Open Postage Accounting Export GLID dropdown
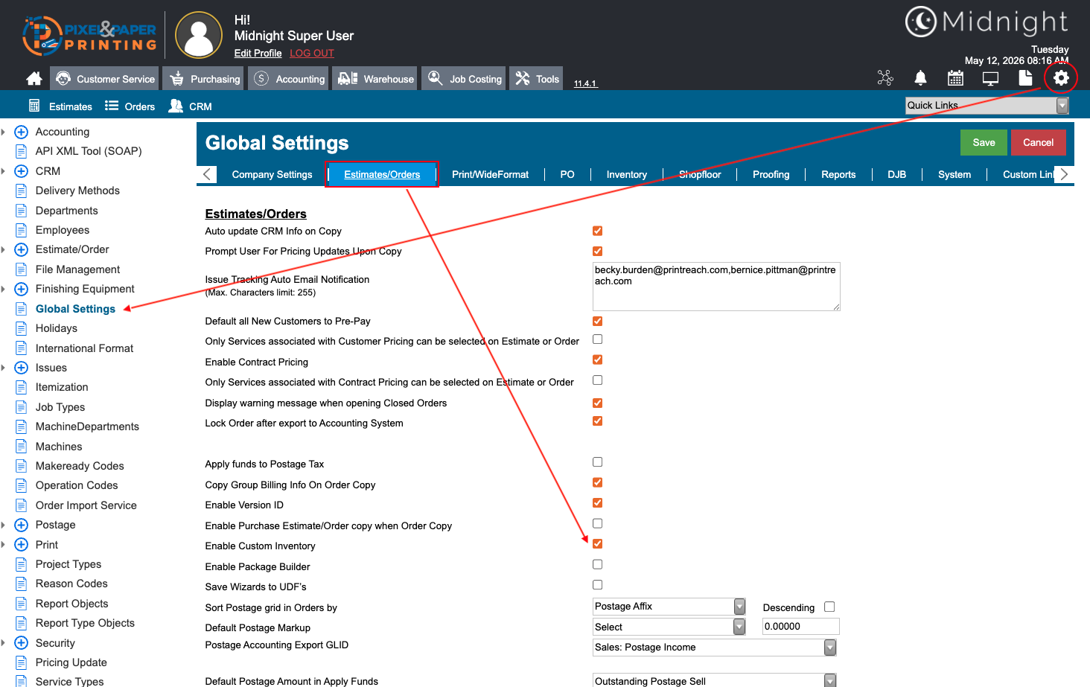Viewport: 1090px width, 687px height. (x=715, y=648)
